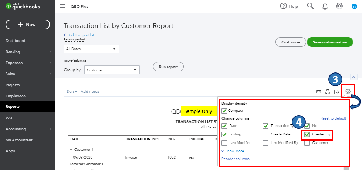The width and height of the screenshot is (362, 170).
Task: Open the notifications bell icon
Action: coord(325,6)
